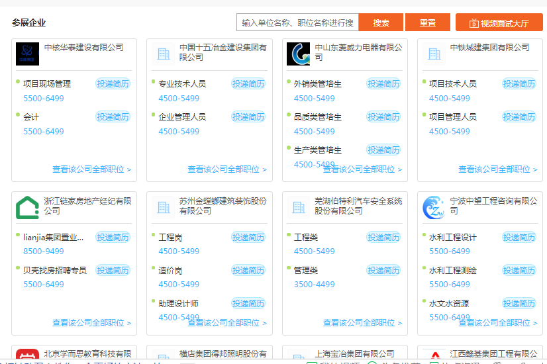Image resolution: width=547 pixels, height=364 pixels.
Task: Click the 搜索 search button
Action: point(381,23)
